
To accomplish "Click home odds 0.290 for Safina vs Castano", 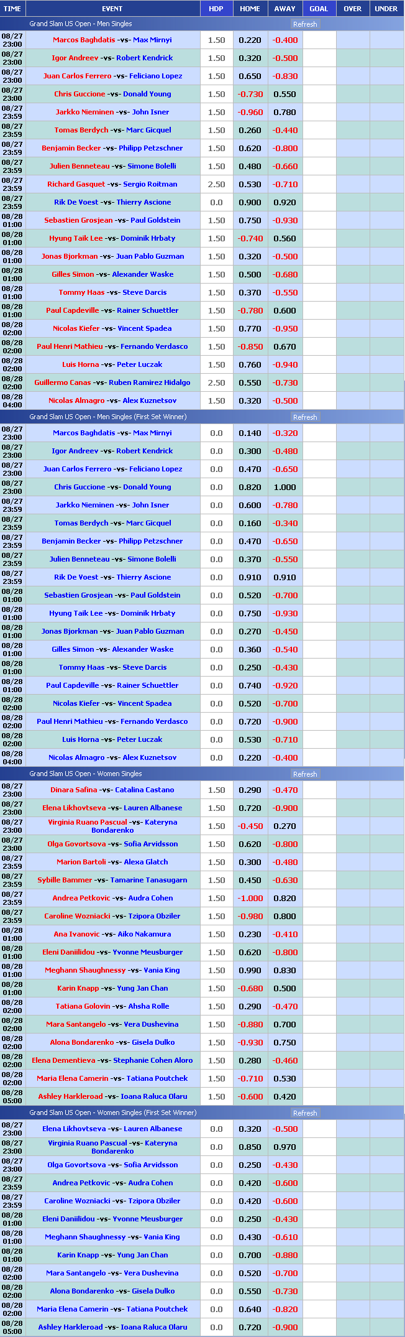I will [x=250, y=790].
